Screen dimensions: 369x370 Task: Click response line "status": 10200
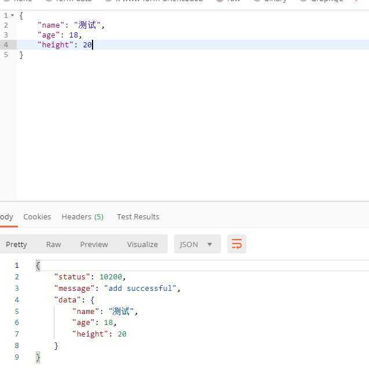pyautogui.click(x=90, y=276)
